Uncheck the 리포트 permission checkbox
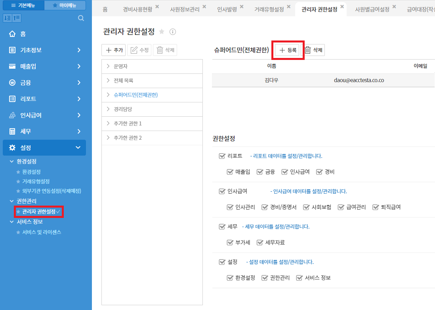Viewport: 435px width, 310px height. coord(222,156)
